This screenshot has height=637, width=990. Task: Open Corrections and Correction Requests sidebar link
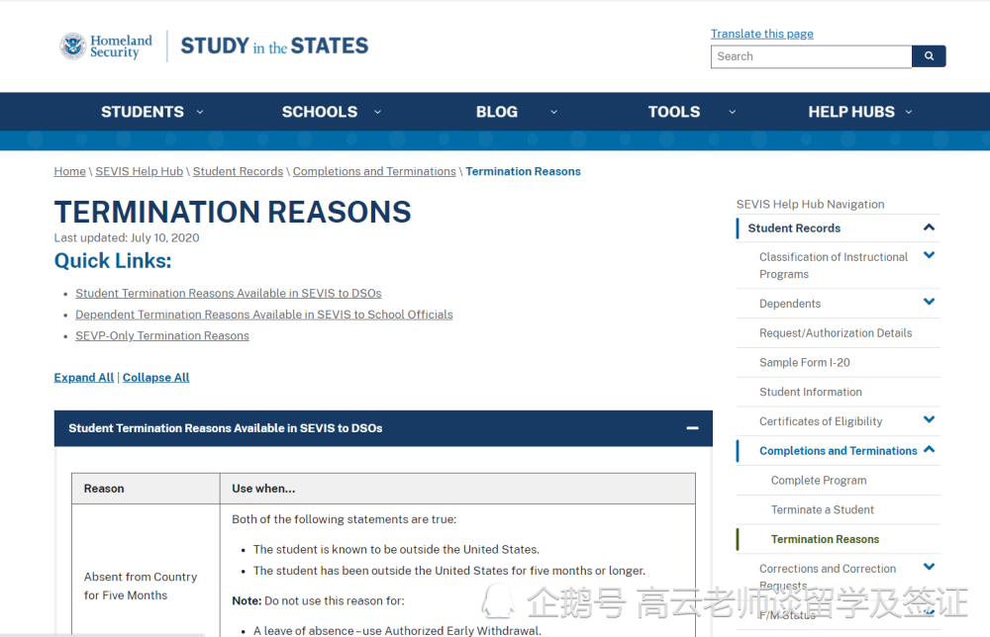pyautogui.click(x=827, y=577)
